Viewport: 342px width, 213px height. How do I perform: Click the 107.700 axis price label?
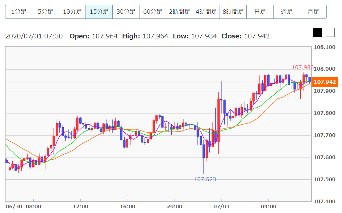[x=324, y=135]
